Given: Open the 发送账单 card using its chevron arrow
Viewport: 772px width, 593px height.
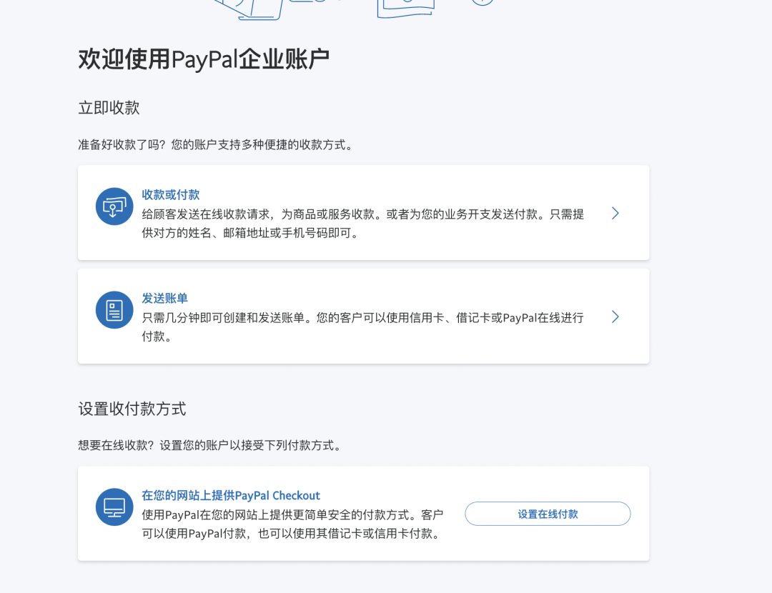Looking at the screenshot, I should pos(615,317).
